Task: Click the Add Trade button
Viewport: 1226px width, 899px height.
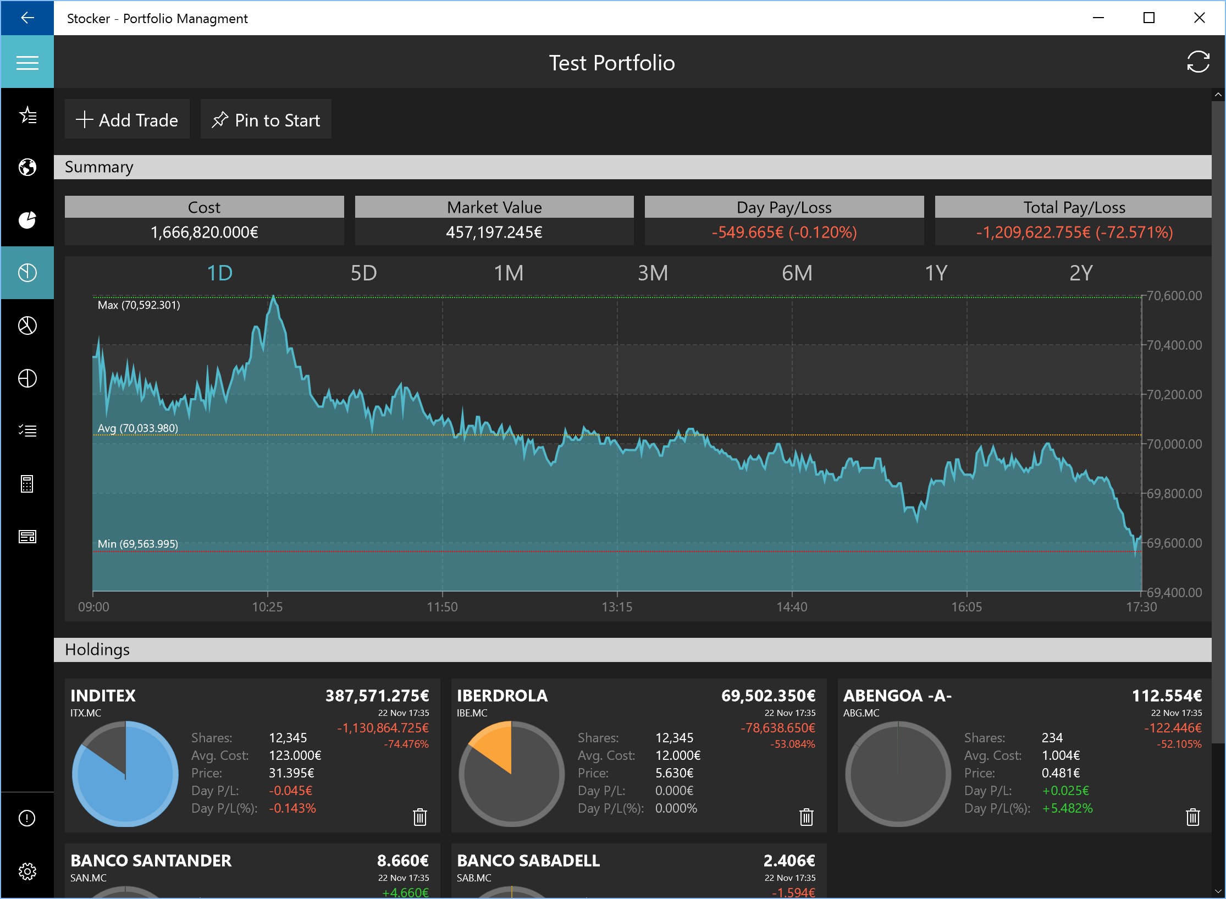Action: [x=127, y=120]
